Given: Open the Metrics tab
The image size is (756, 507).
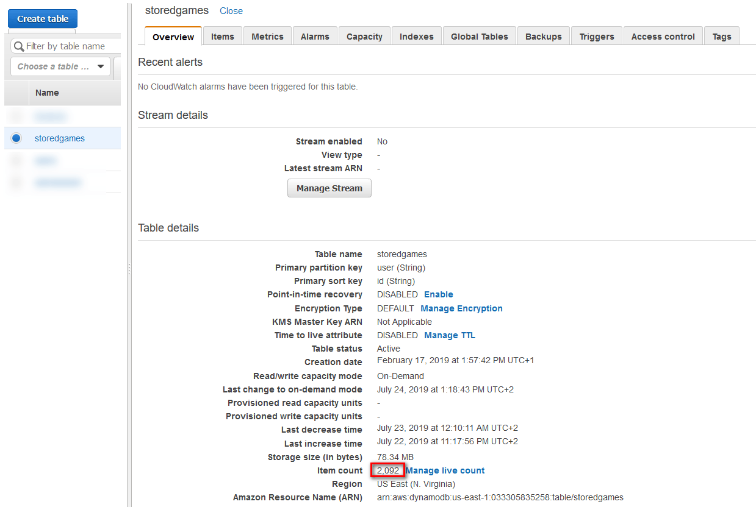Looking at the screenshot, I should pyautogui.click(x=268, y=36).
